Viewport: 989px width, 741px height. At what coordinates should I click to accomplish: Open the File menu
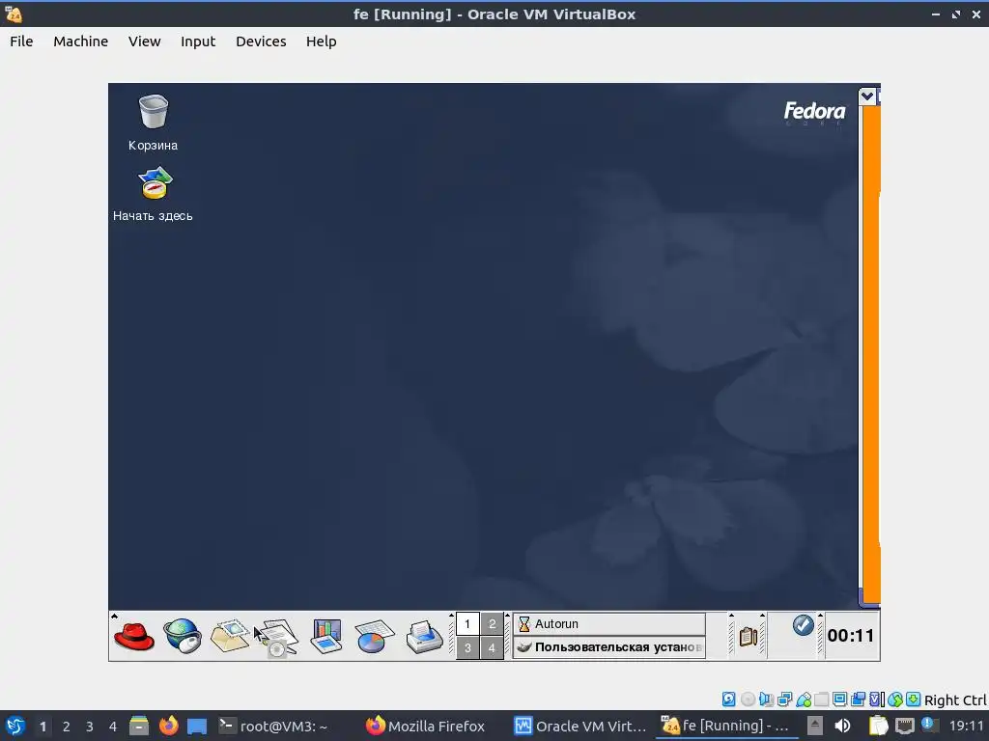(x=21, y=41)
